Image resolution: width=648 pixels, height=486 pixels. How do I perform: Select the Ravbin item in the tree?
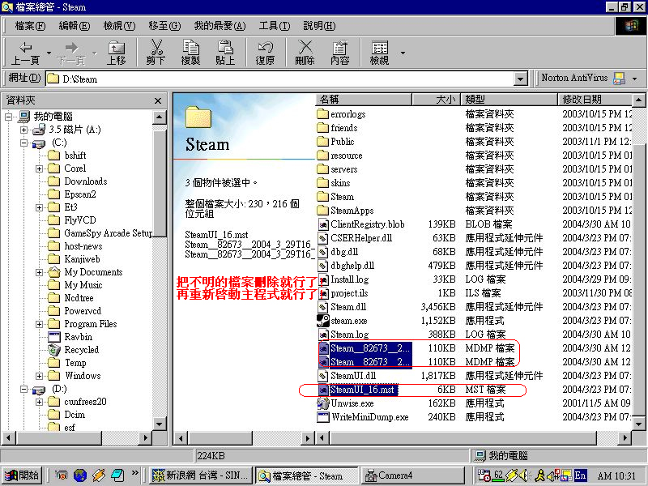click(78, 337)
